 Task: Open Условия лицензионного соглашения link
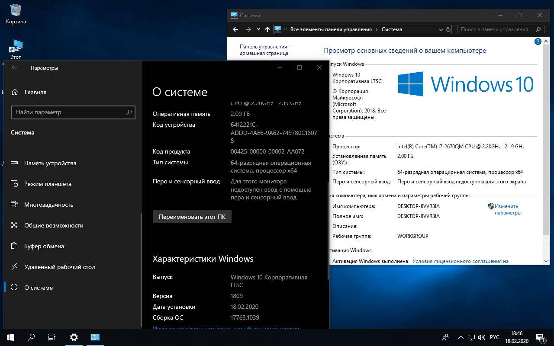461,261
